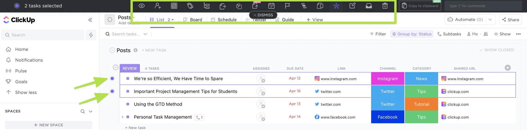Click the set due date calendar icon
Viewport: 527px width, 130px height.
[x=271, y=6]
